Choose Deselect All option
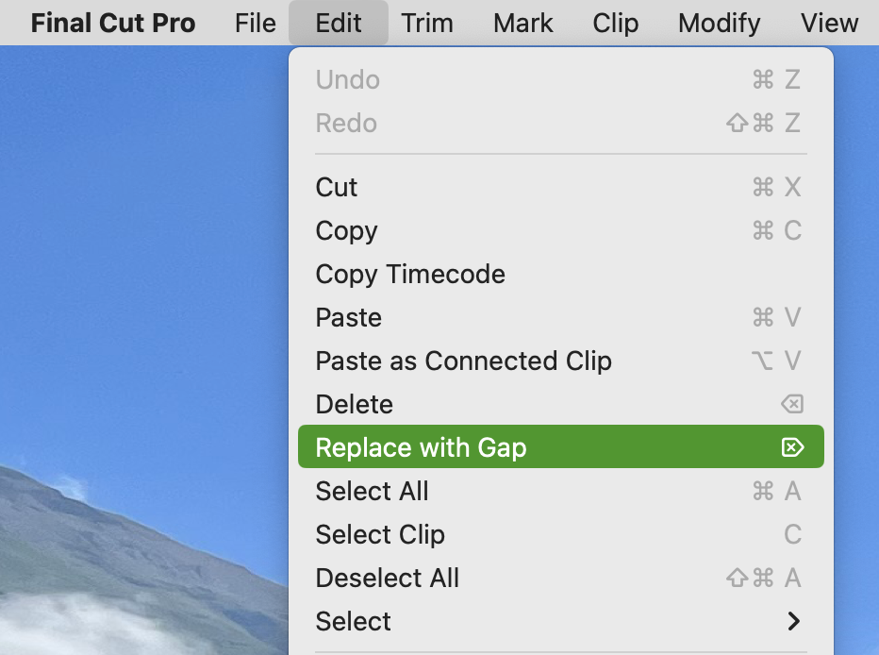879x655 pixels. coord(560,578)
